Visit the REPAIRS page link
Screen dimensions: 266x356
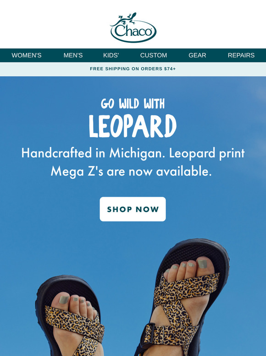coord(241,55)
